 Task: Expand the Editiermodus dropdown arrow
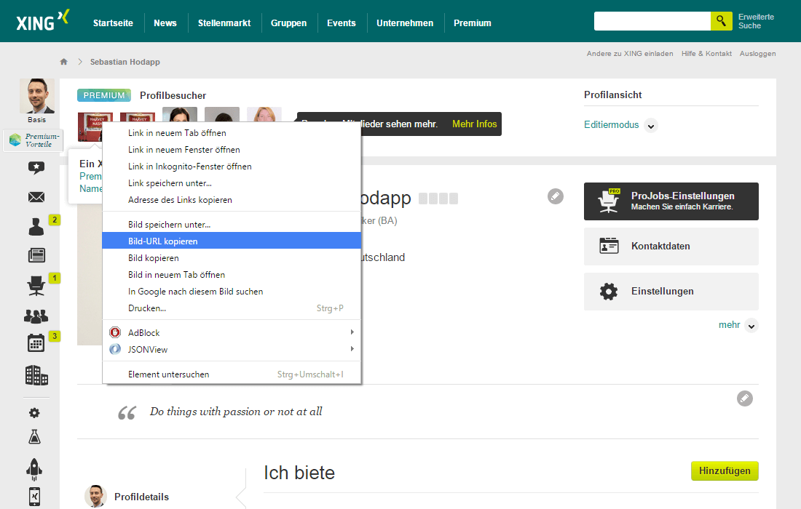tap(651, 126)
